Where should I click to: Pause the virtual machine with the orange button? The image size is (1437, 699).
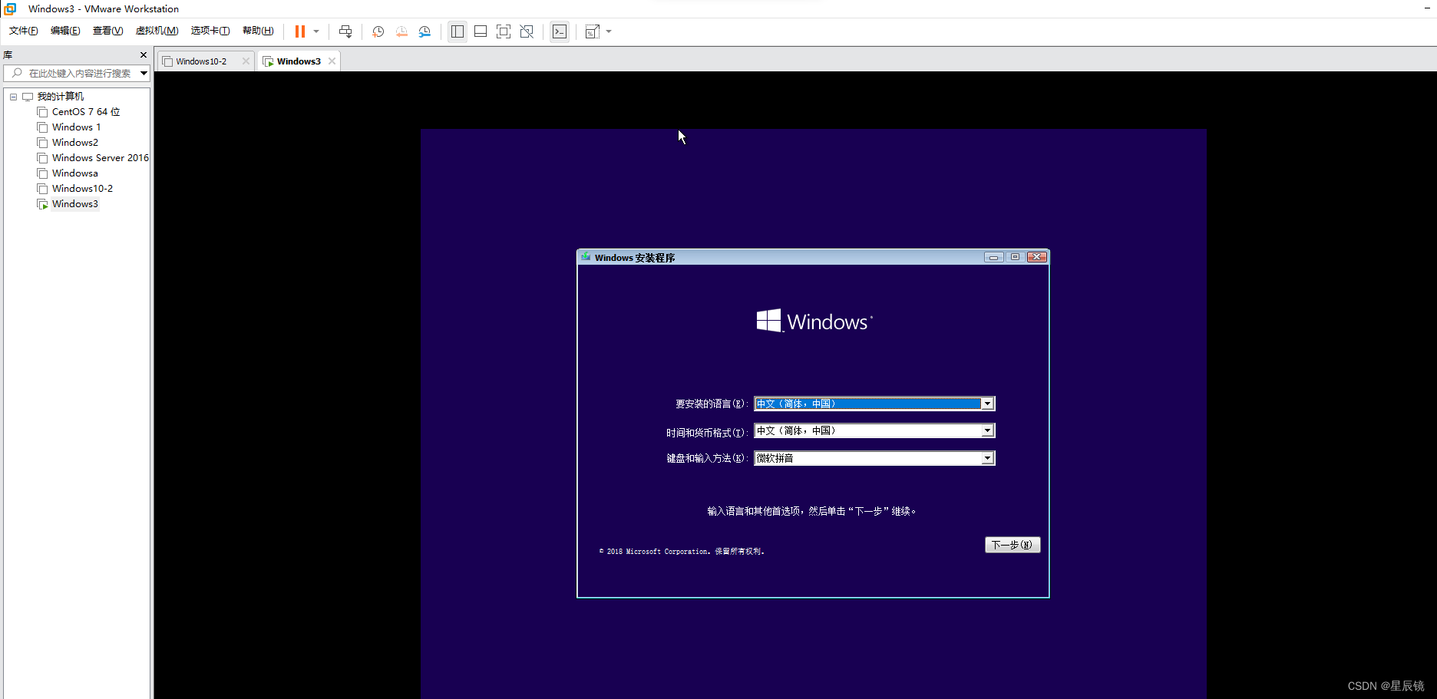point(300,31)
